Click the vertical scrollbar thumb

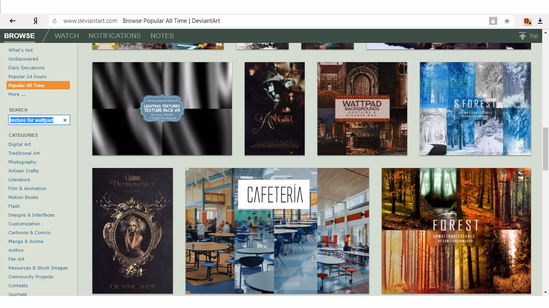(545, 149)
